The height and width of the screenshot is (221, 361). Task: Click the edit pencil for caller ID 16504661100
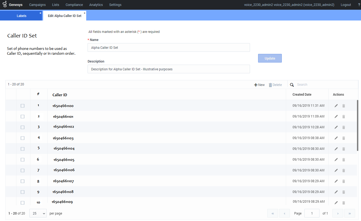point(336,106)
